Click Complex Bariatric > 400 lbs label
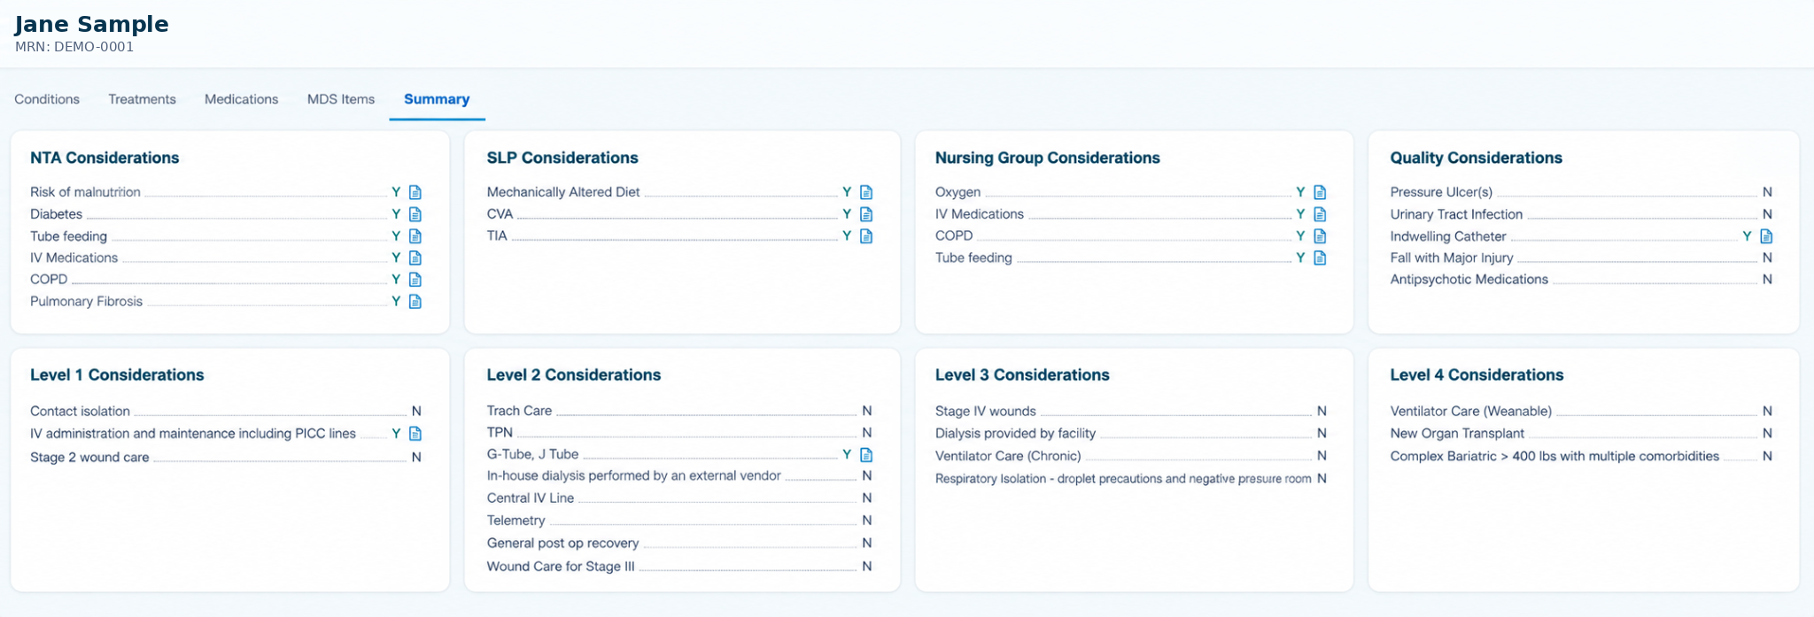 pos(1554,457)
